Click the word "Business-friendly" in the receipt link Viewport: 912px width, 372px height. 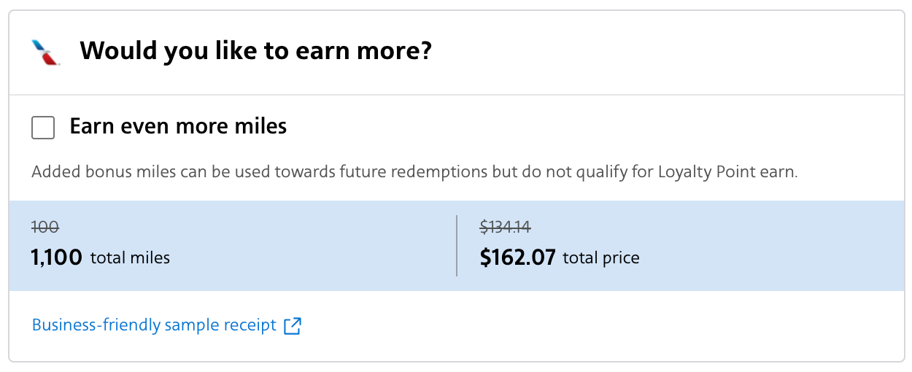coord(95,325)
